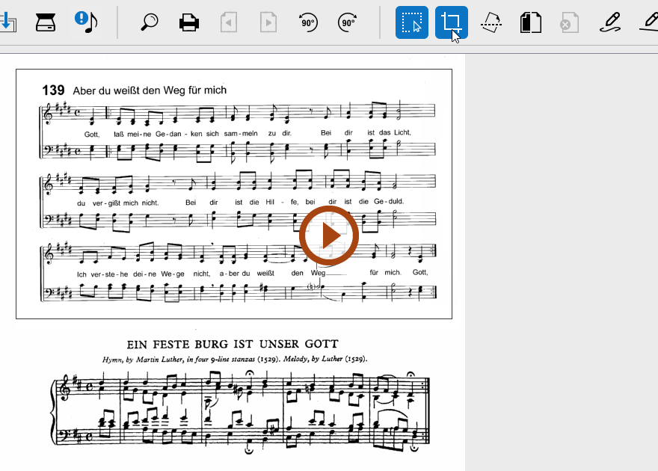The width and height of the screenshot is (658, 471).
Task: Click the partially visible download icon
Action: (x=7, y=22)
